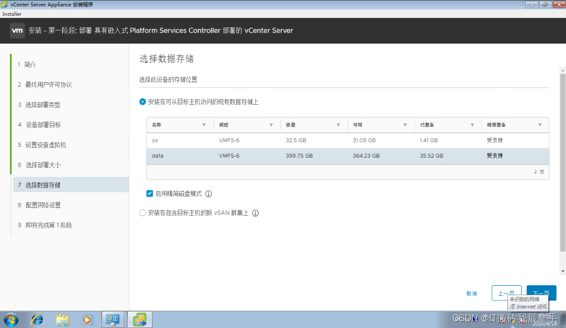The image size is (566, 328).
Task: Show info icon for vSAN cluster option
Action: (x=255, y=213)
